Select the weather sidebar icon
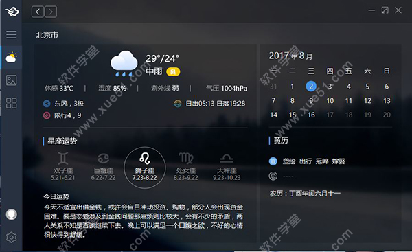This screenshot has height=252, width=412. 11,57
